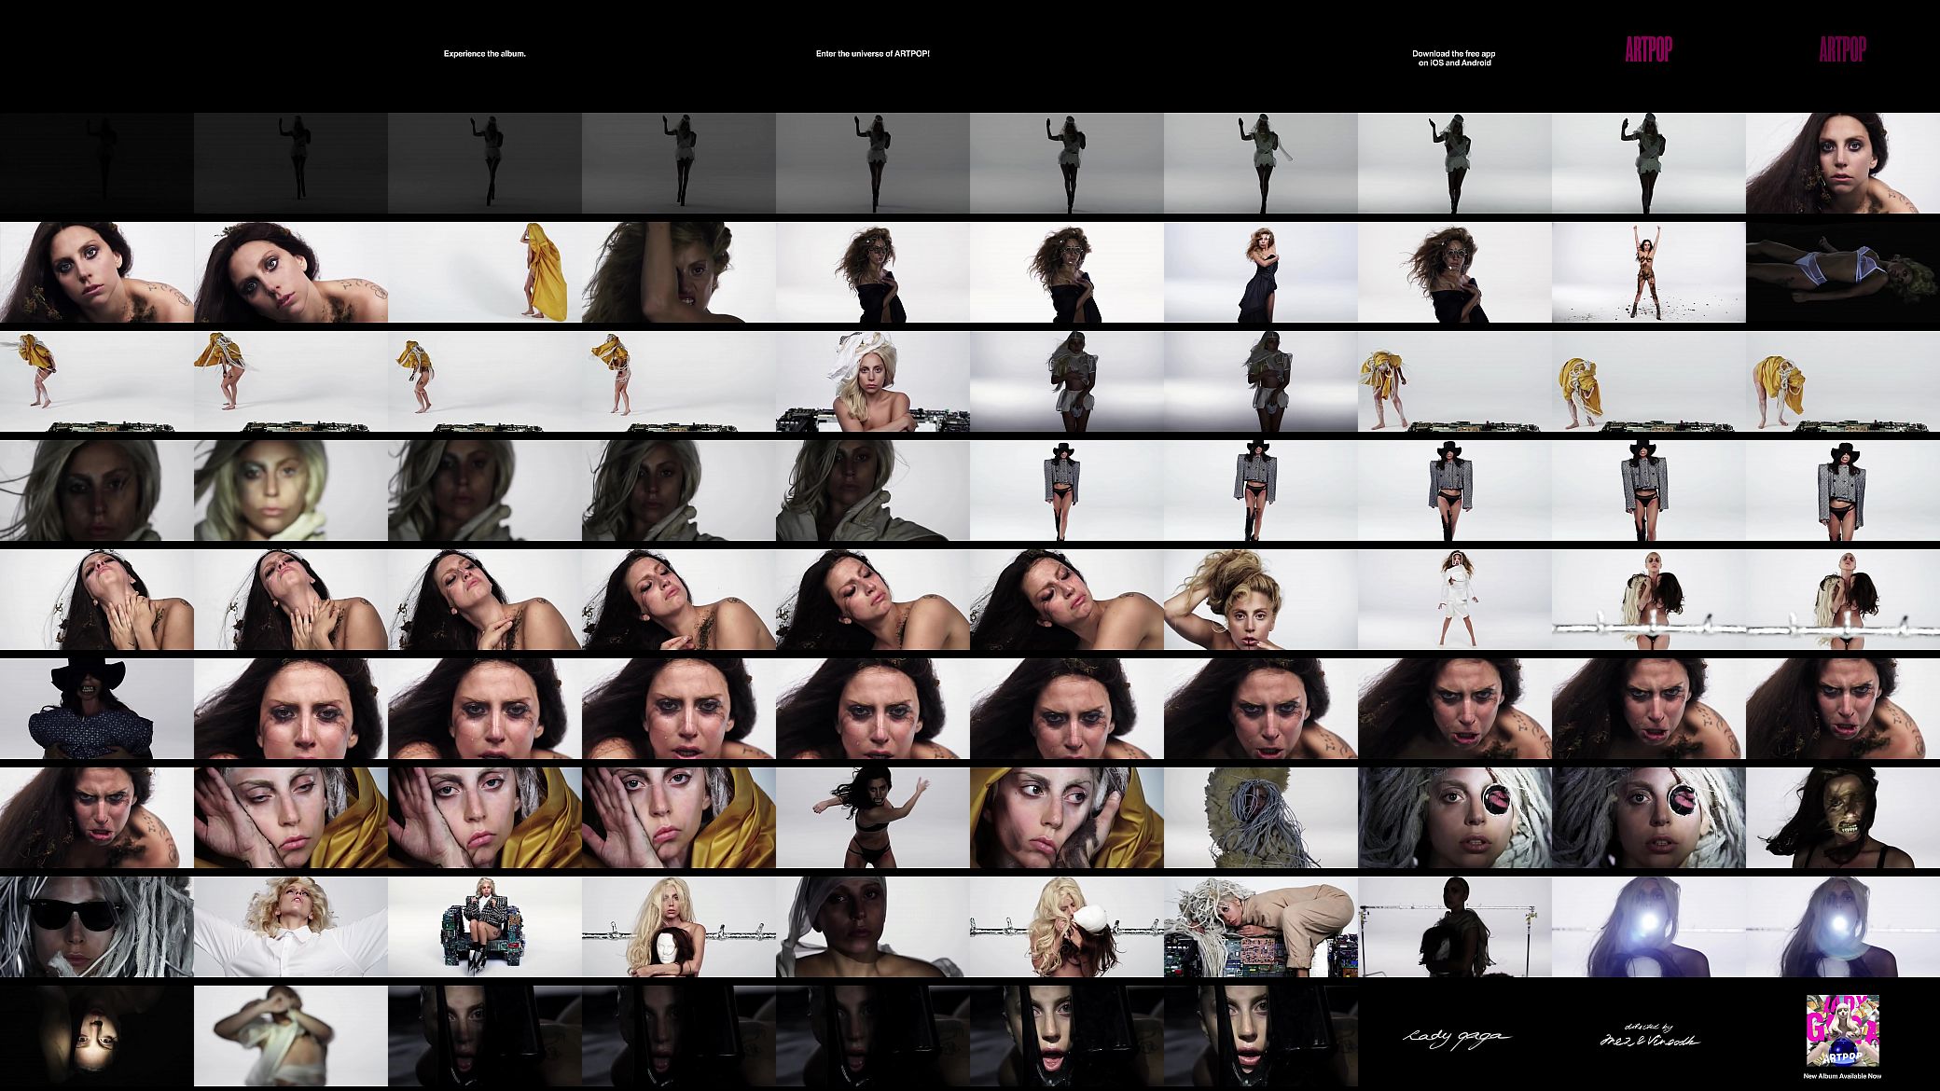Screen dimensions: 1940x1091
Task: Pick the bright blurred blonde face frame
Action: [x=291, y=490]
